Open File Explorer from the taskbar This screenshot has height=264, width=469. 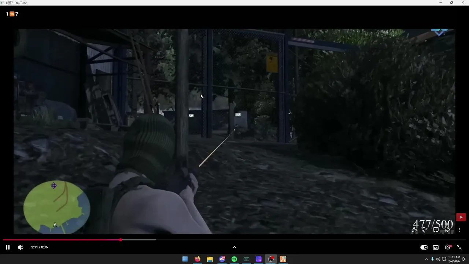(x=210, y=259)
